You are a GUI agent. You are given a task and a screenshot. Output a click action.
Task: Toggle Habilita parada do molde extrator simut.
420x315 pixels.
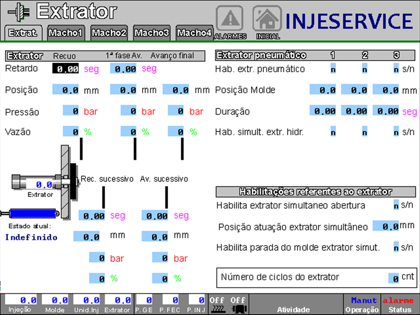(396, 248)
